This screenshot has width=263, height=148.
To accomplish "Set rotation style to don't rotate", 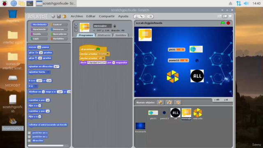I will tap(76, 30).
